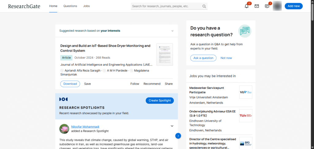Screen dimensions: 314x149
Task: Expand Niloofar Mohammadi post options chevron
Action: pyautogui.click(x=172, y=126)
